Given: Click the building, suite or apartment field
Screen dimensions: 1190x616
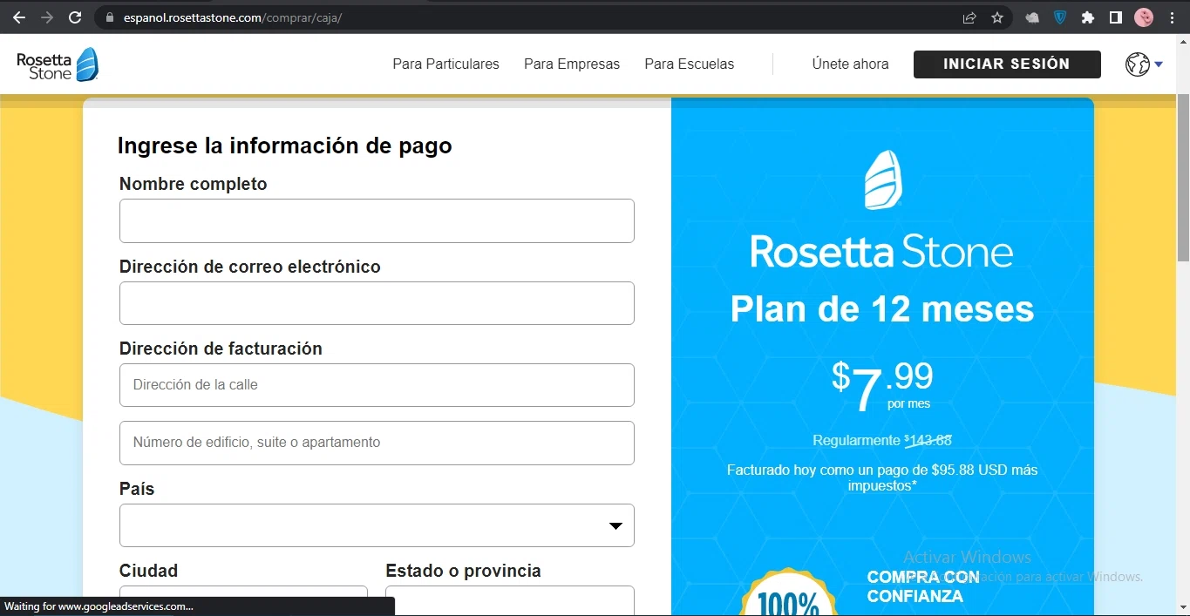Looking at the screenshot, I should pos(377,443).
